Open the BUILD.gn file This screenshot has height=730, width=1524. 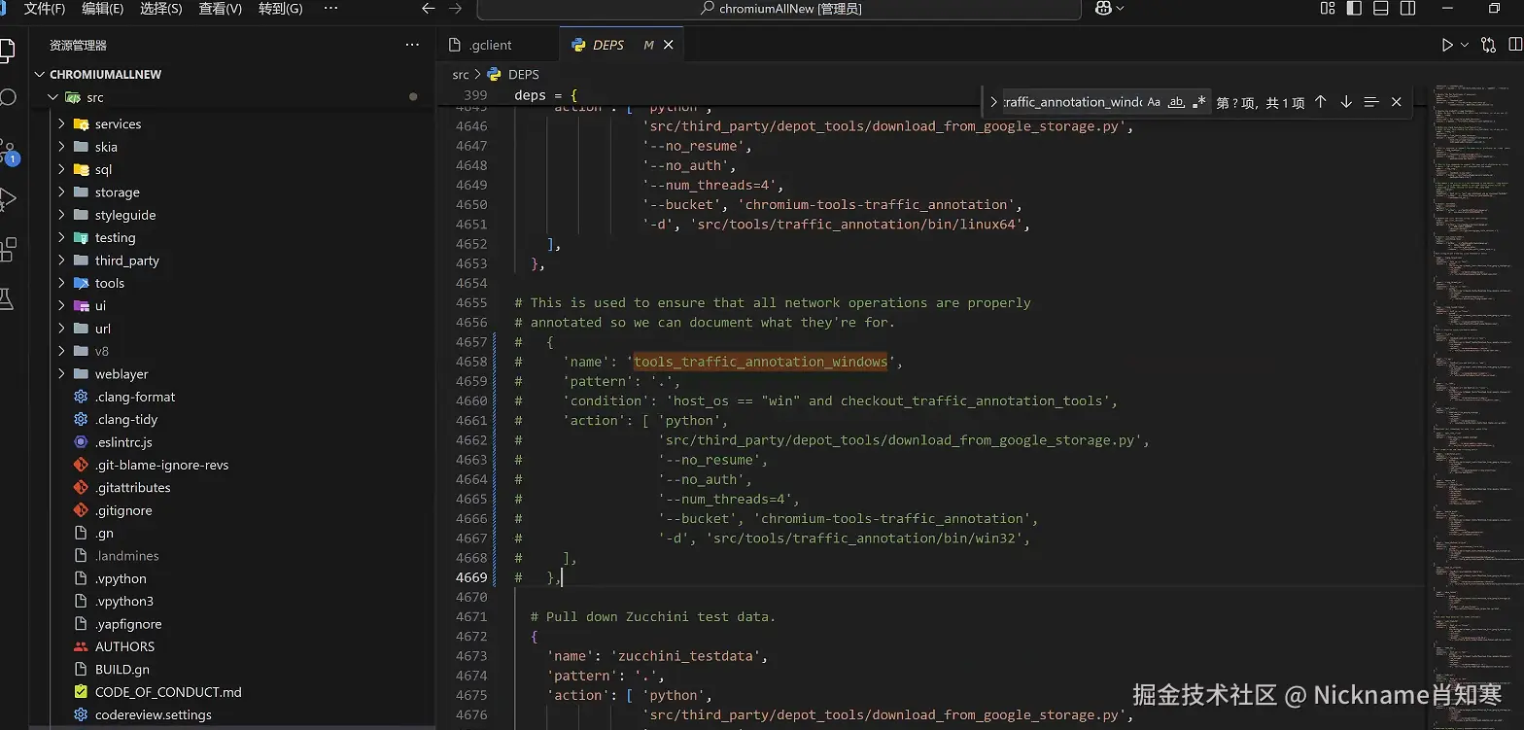(121, 670)
